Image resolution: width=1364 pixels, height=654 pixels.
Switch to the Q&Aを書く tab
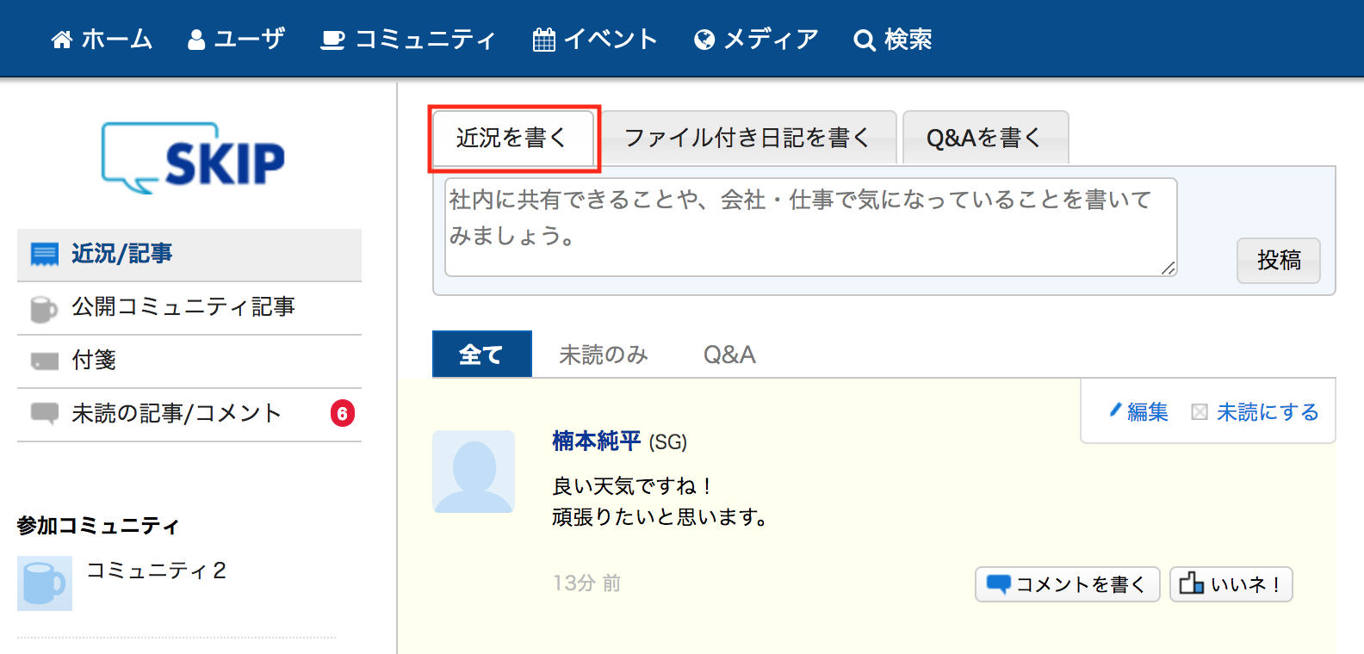coord(984,138)
